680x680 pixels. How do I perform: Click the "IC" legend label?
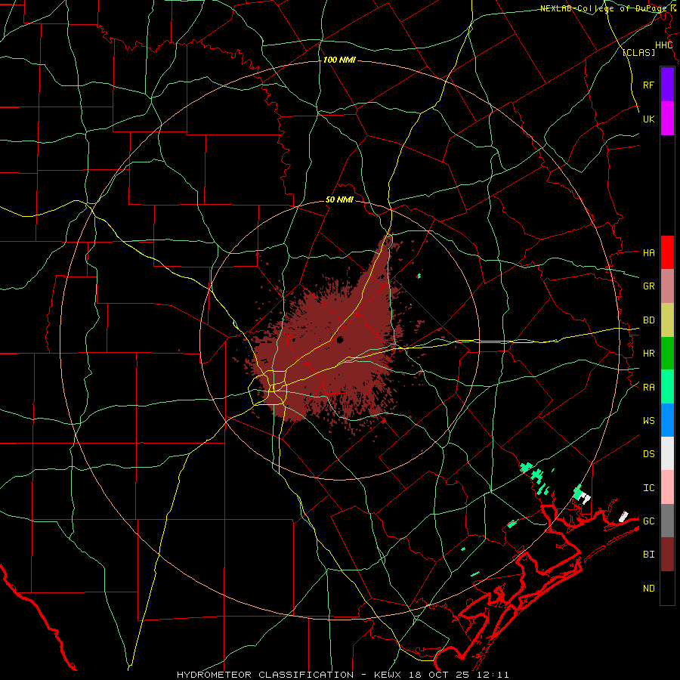(648, 488)
